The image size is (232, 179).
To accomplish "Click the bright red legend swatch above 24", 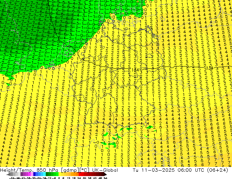I will (x=80, y=174).
